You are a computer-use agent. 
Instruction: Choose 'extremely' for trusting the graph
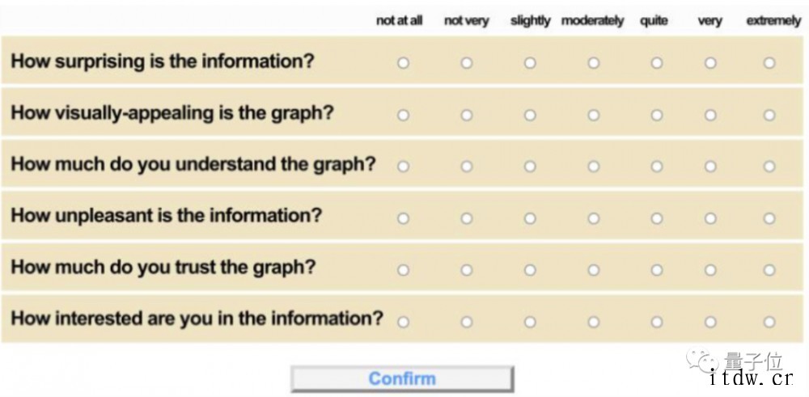[769, 270]
